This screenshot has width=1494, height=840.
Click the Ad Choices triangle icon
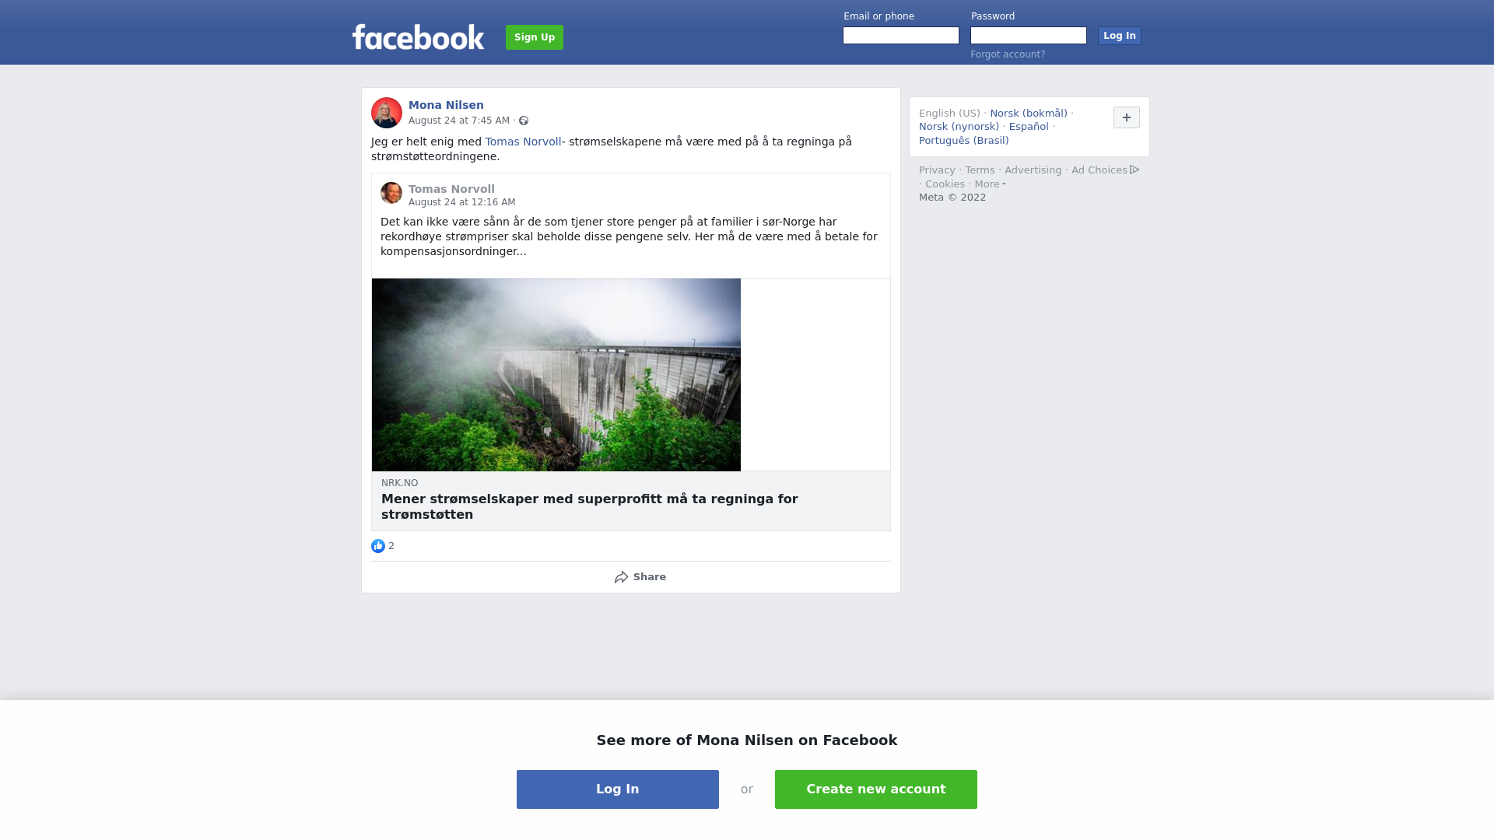click(x=1135, y=170)
